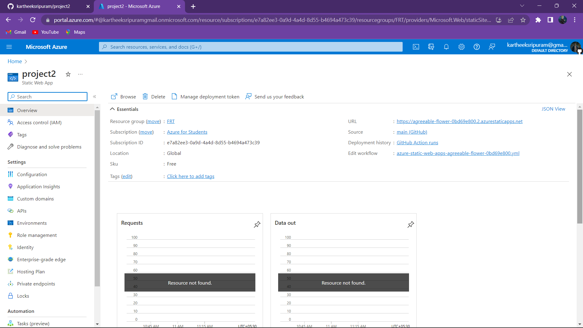Open the browser tabs search dropdown
The image size is (583, 328).
click(522, 5)
